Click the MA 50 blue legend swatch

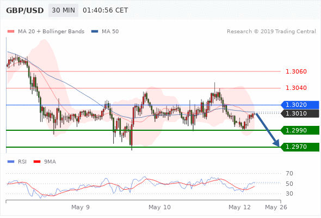pos(95,32)
